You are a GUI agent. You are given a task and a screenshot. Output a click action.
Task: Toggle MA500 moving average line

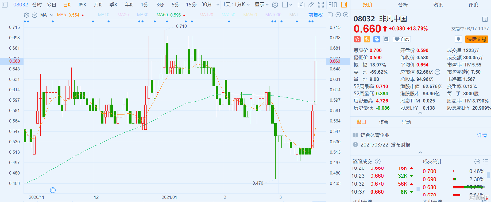(250, 15)
